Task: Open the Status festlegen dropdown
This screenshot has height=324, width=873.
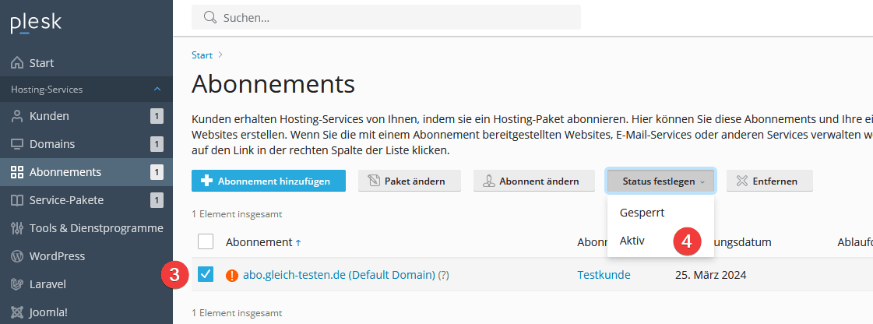Action: pos(660,181)
